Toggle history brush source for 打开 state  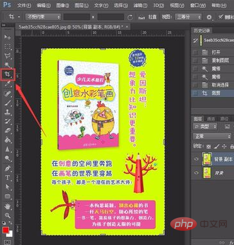(195, 52)
